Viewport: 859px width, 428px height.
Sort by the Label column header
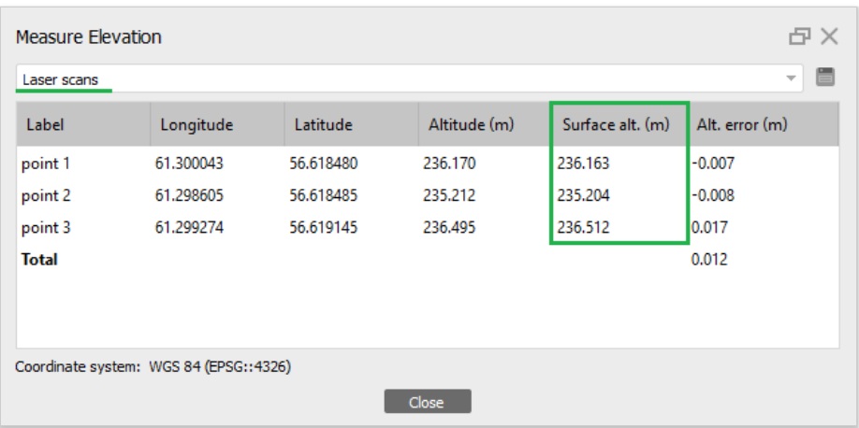click(x=45, y=124)
